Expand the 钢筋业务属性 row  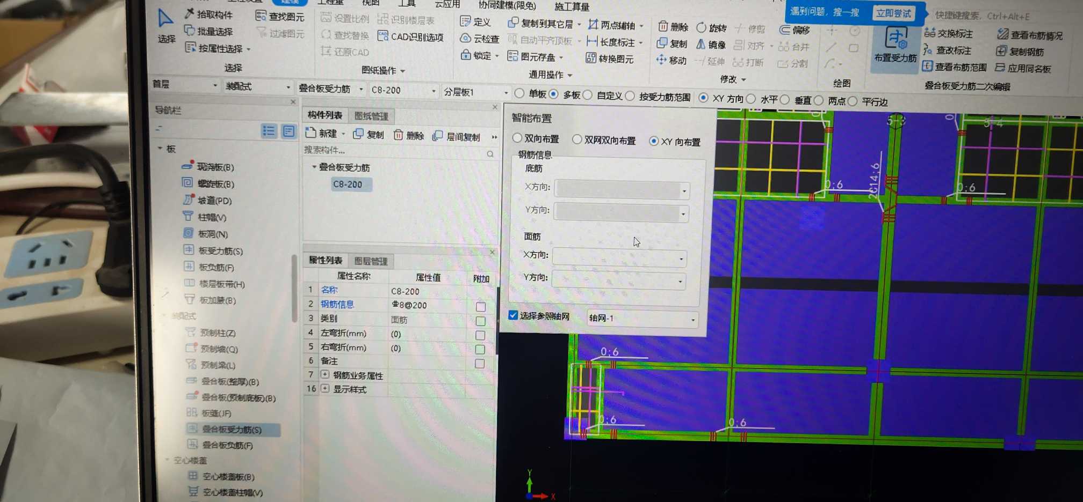325,375
